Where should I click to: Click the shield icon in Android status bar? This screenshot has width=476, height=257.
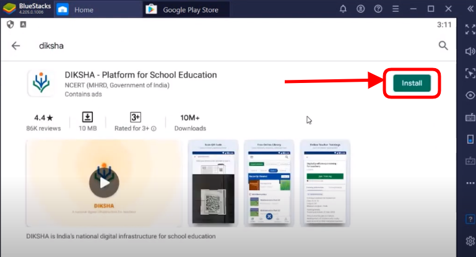click(x=11, y=24)
